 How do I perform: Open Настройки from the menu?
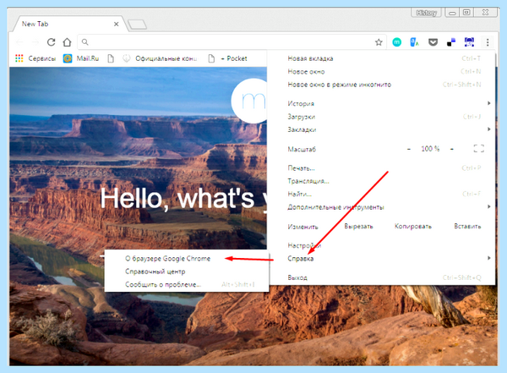tap(382, 245)
